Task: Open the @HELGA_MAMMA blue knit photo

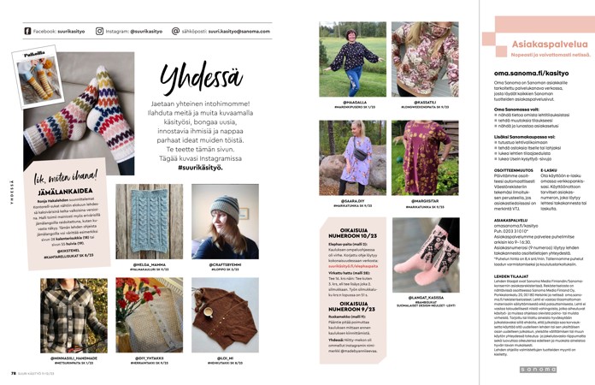Action: coord(149,222)
